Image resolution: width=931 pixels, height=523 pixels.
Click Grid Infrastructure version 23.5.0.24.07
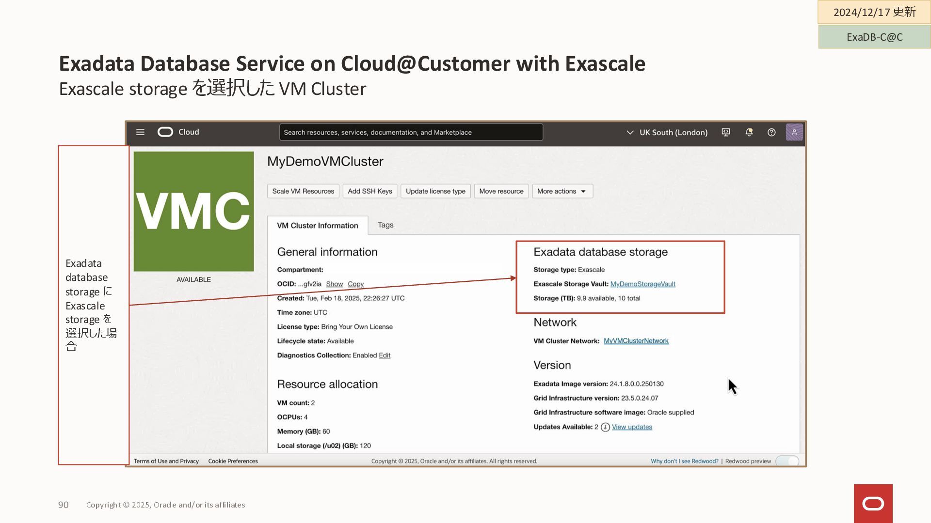pyautogui.click(x=595, y=398)
